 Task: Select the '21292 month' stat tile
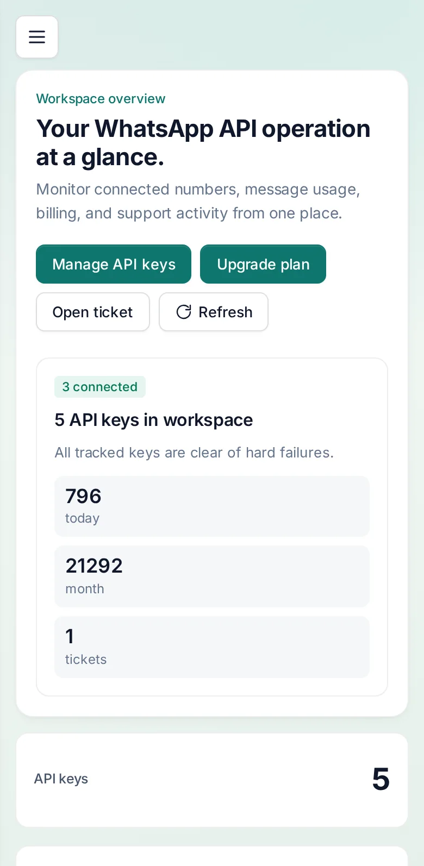(x=212, y=576)
